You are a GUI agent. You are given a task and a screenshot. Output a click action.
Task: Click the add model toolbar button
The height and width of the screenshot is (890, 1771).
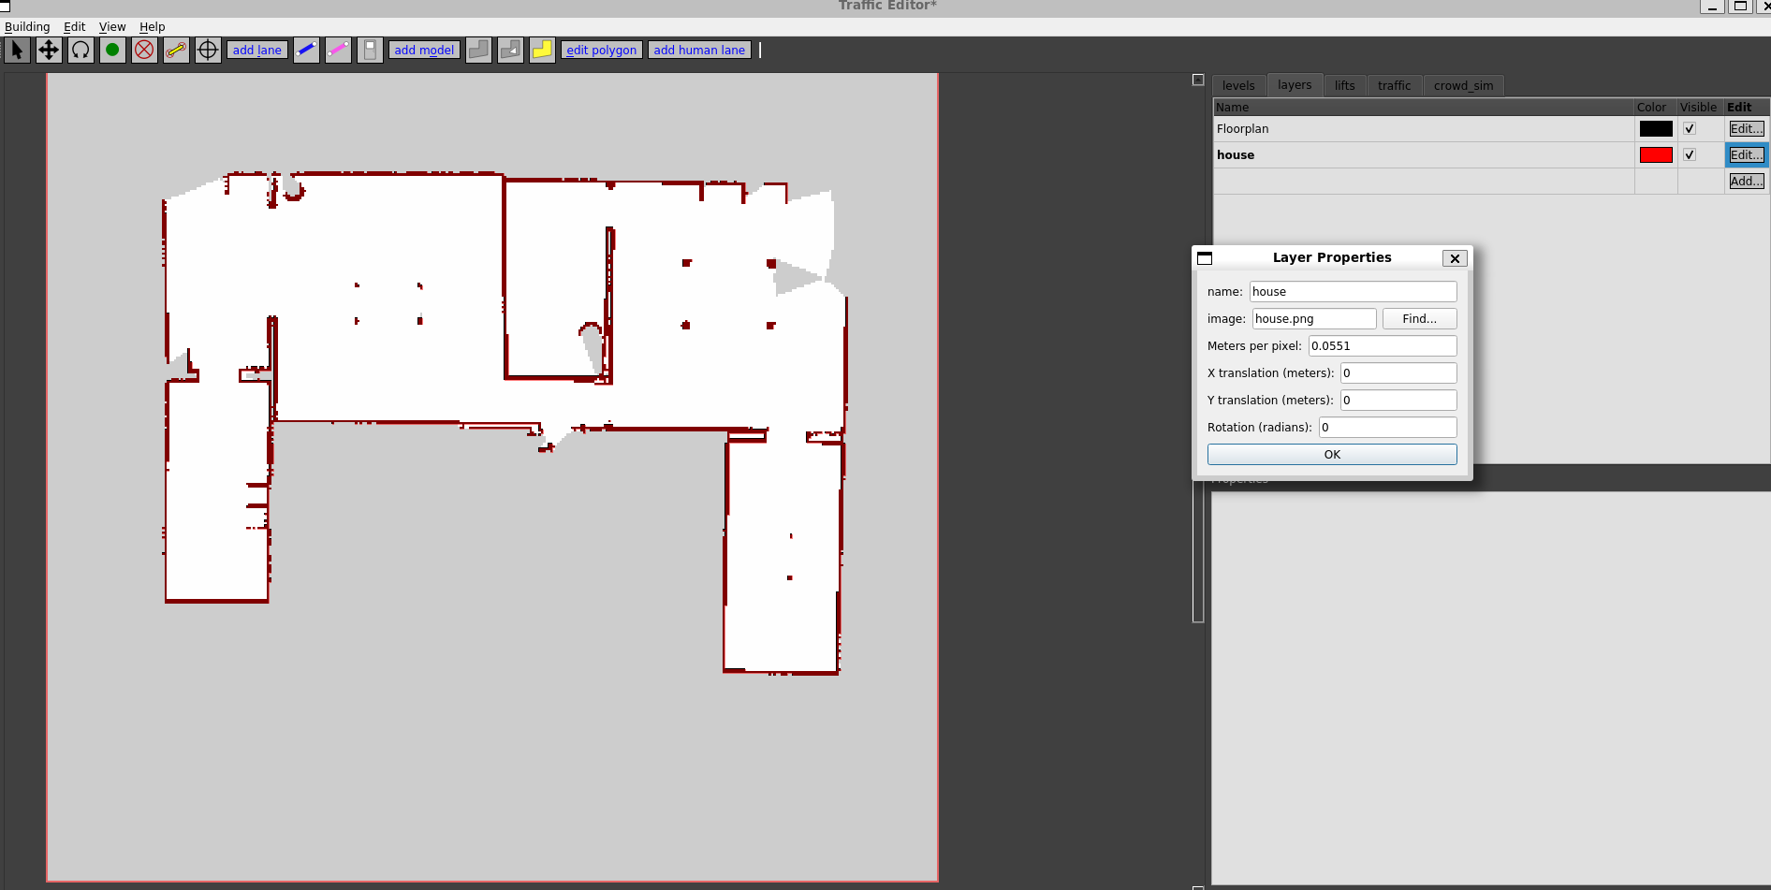[424, 50]
